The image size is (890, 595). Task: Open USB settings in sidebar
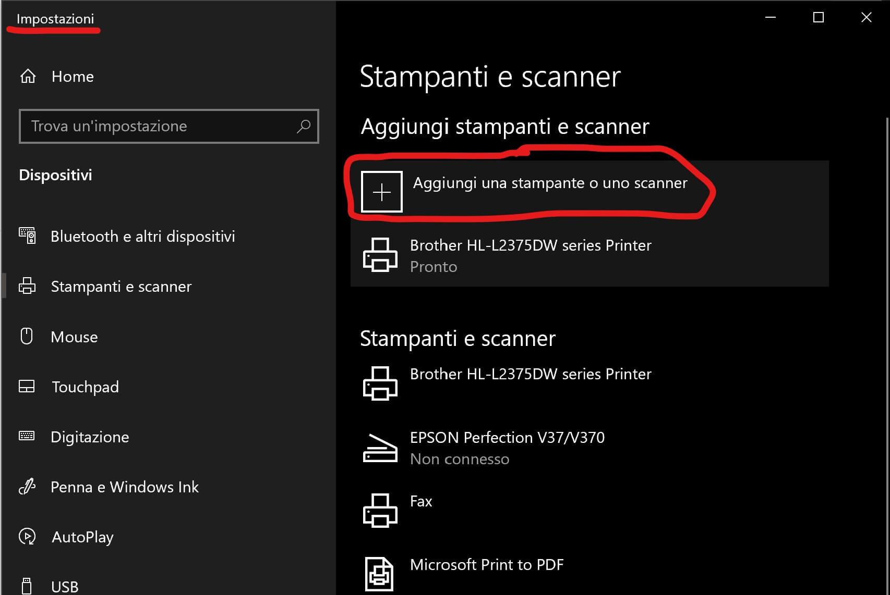pos(65,587)
